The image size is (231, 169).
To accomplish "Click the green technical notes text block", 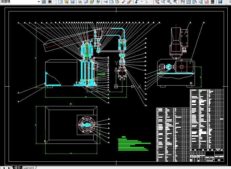I will pyautogui.click(x=134, y=143).
